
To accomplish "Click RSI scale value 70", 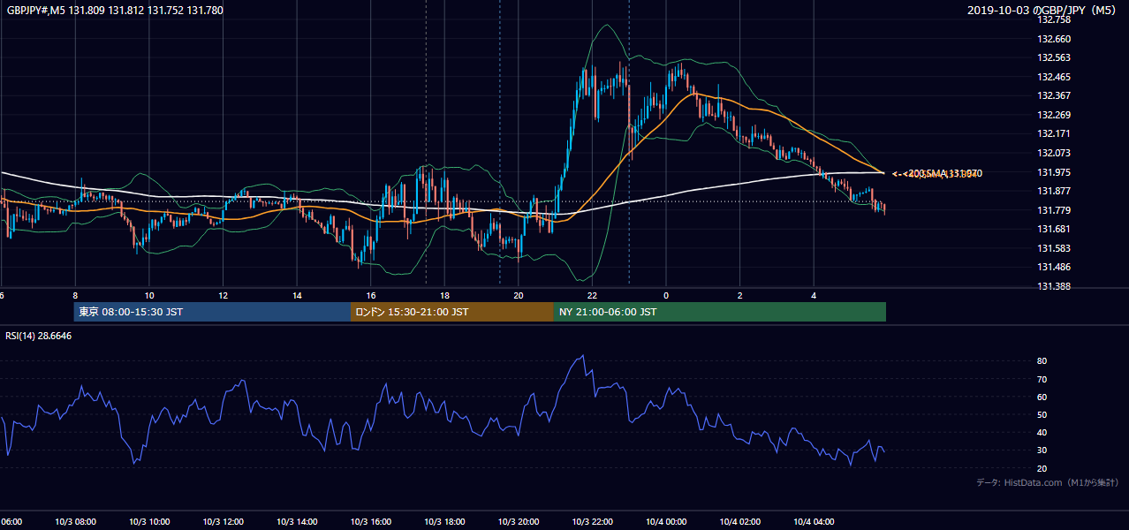I will point(1042,379).
